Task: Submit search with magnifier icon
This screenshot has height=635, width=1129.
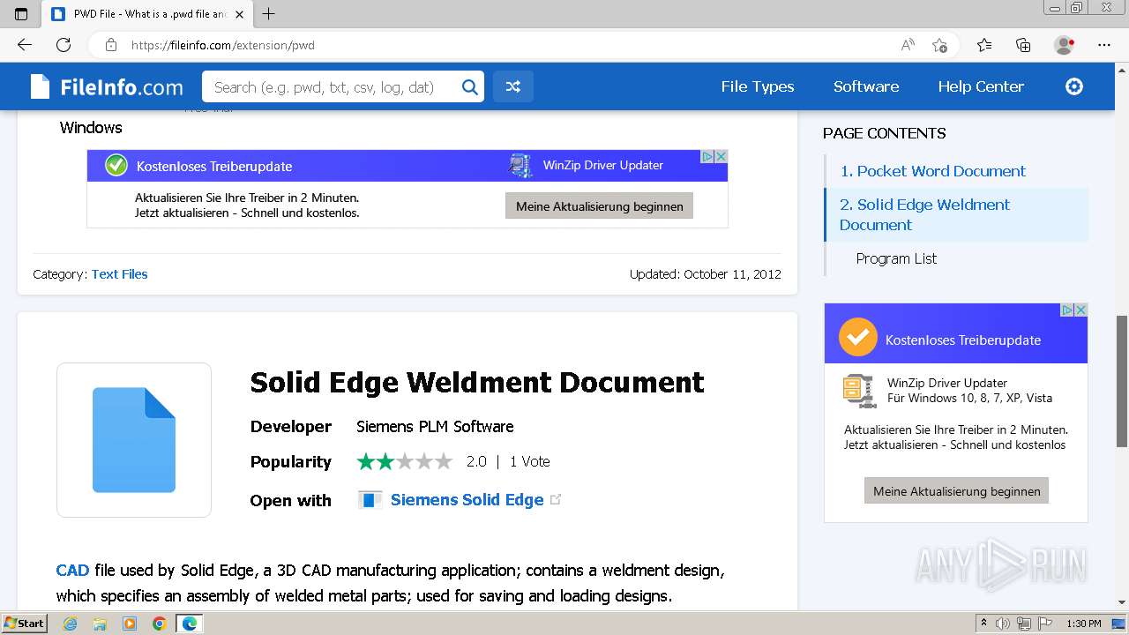Action: pyautogui.click(x=470, y=86)
